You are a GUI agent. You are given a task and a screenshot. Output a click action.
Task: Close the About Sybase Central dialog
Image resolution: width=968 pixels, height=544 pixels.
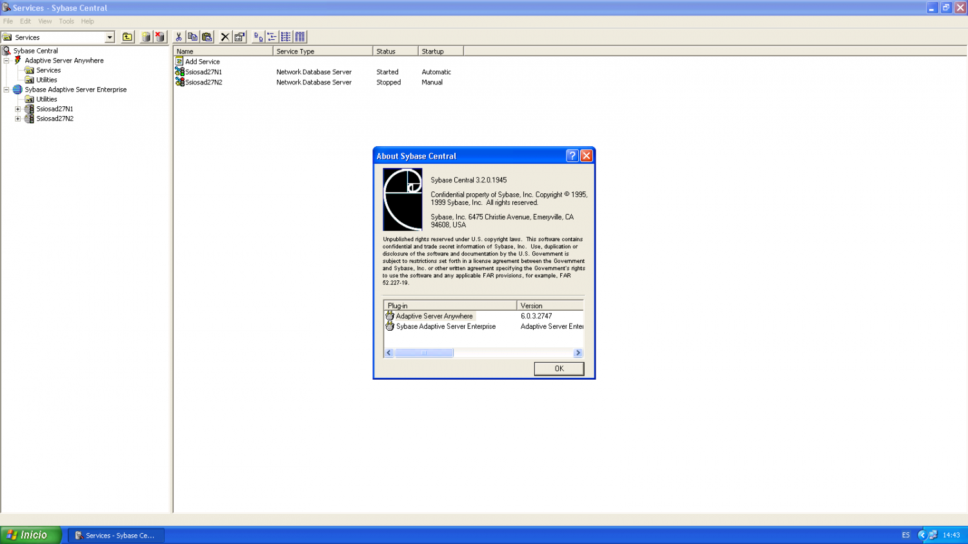click(x=586, y=155)
